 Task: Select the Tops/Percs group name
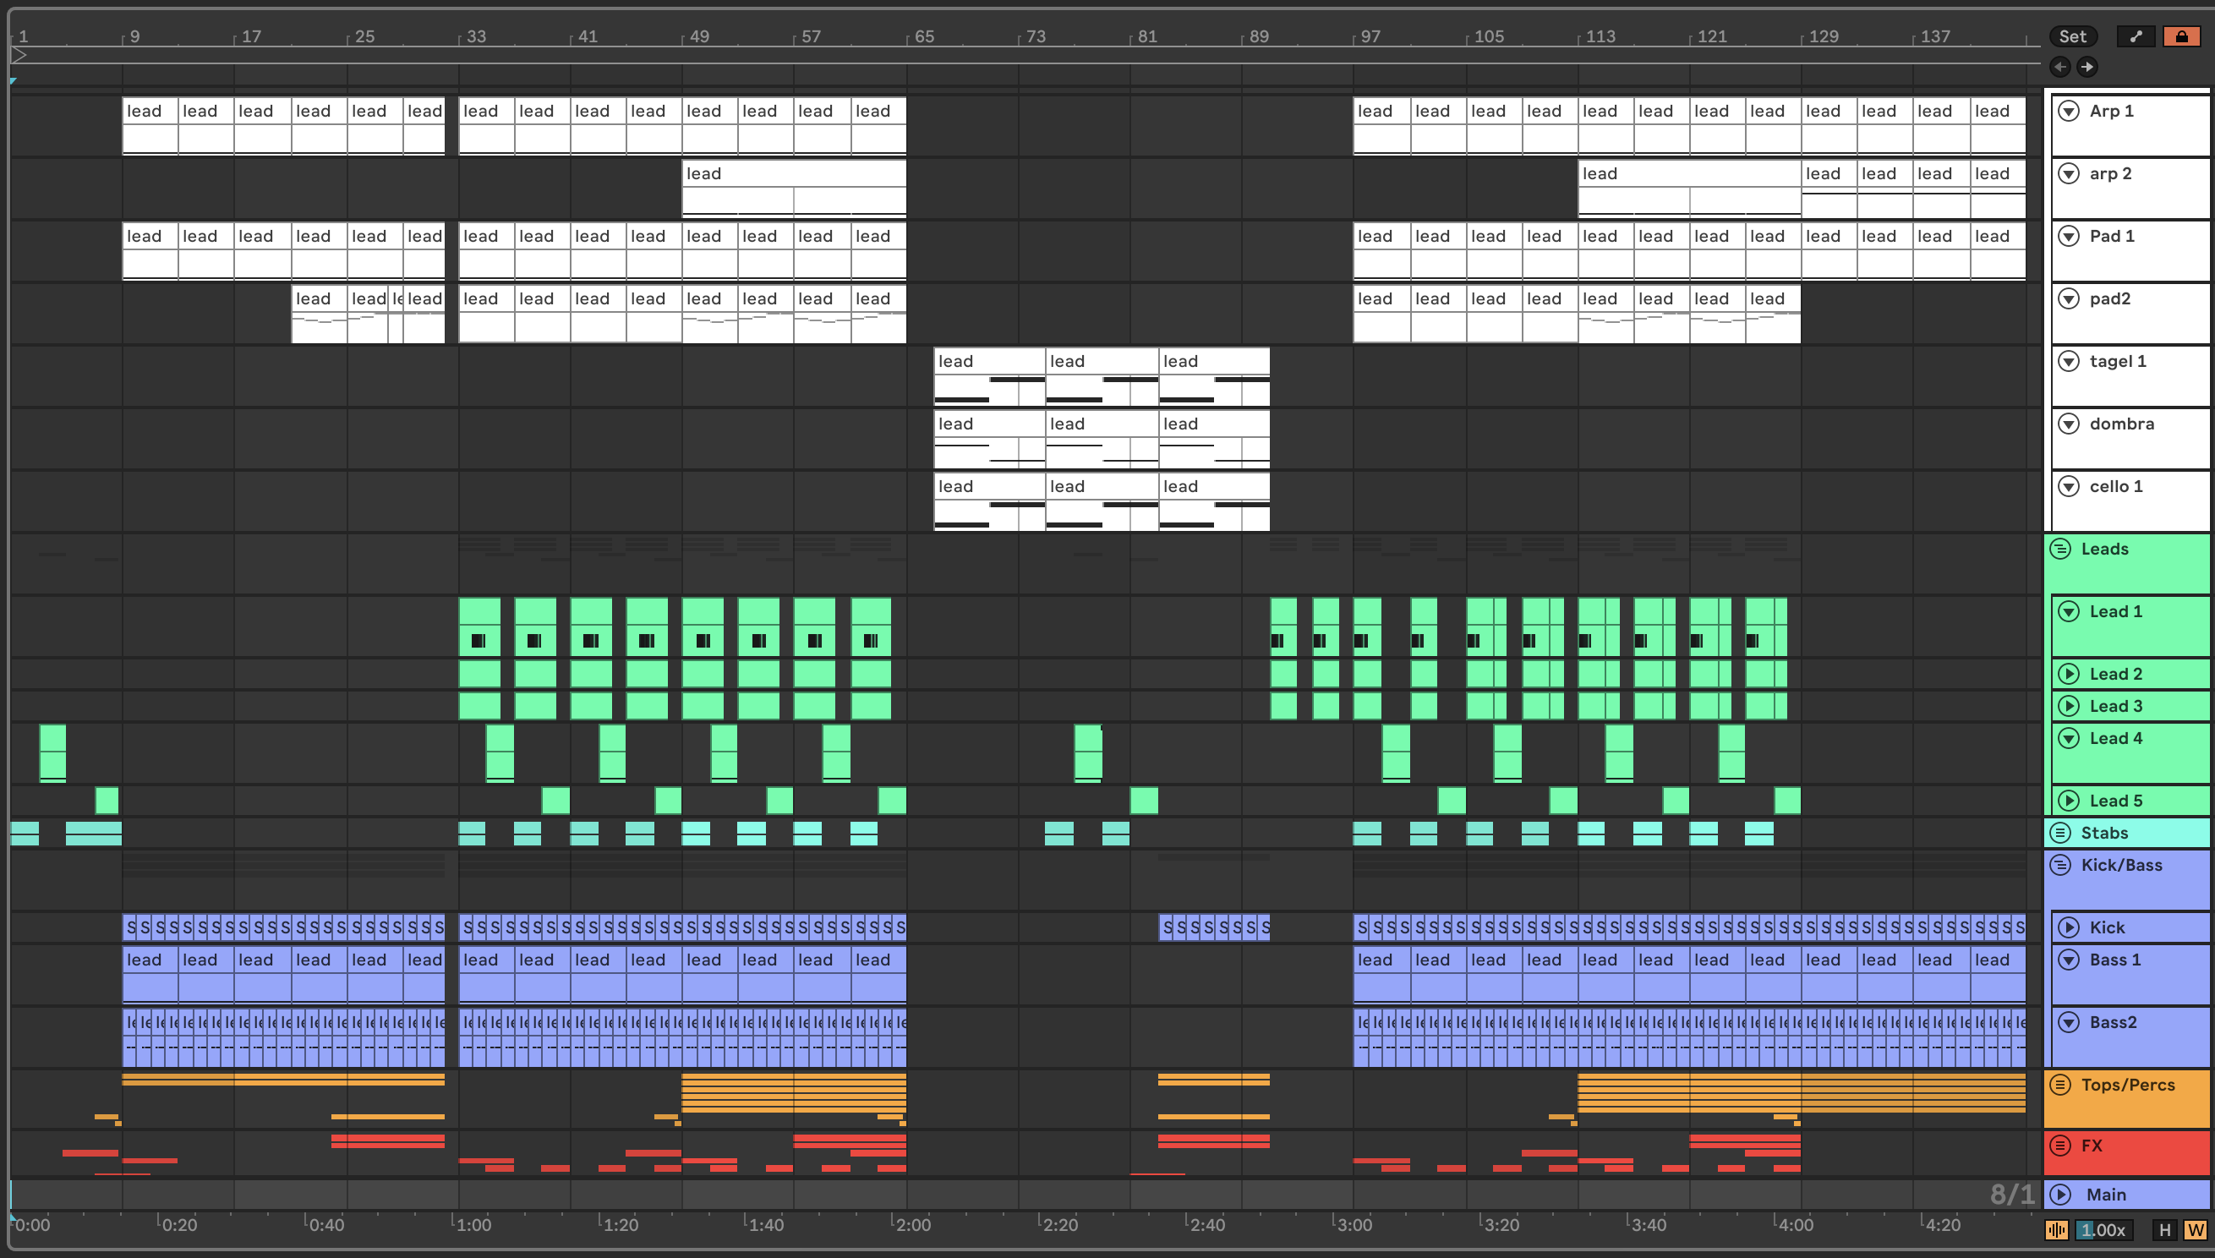(x=2128, y=1086)
